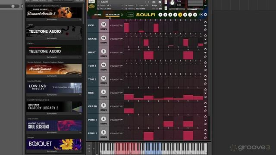Randomize the KICK row with dice icon

pyautogui.click(x=205, y=30)
